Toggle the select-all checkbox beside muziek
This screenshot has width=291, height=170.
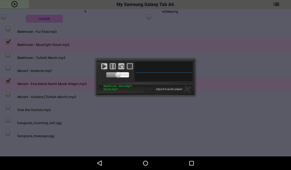3,17
